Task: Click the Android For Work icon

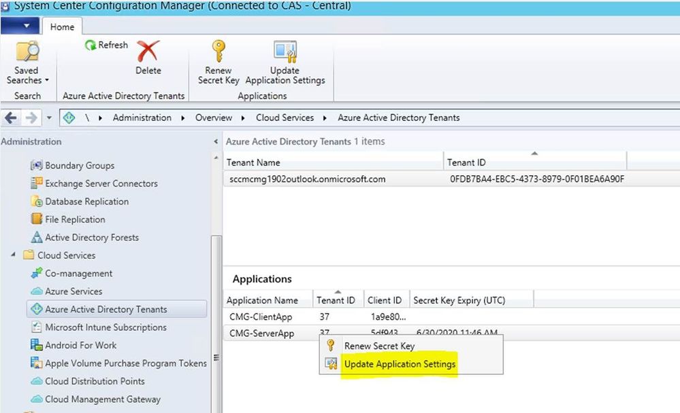Action: (37, 344)
